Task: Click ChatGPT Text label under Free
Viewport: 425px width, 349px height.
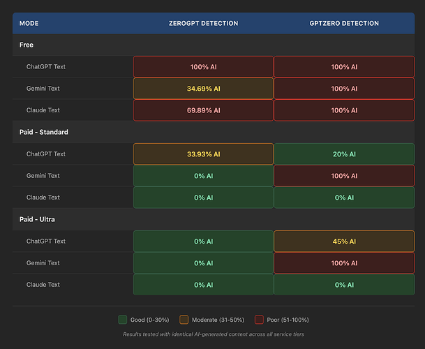Action: point(46,67)
